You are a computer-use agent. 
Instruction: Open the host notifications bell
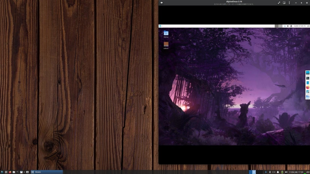pyautogui.click(x=278, y=172)
